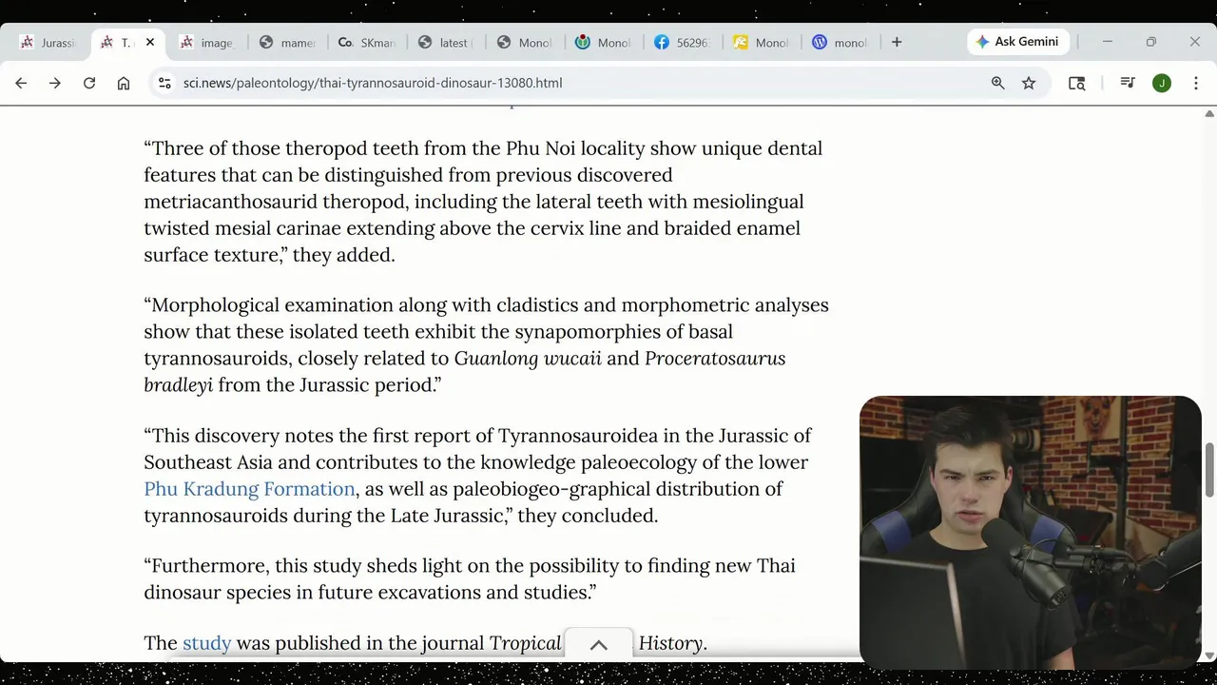1217x685 pixels.
Task: Open the browser home page
Action: 124,83
